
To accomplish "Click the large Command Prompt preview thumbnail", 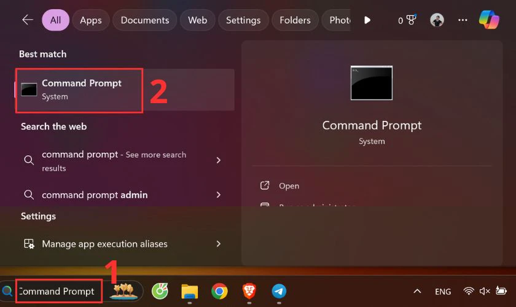I will 372,83.
